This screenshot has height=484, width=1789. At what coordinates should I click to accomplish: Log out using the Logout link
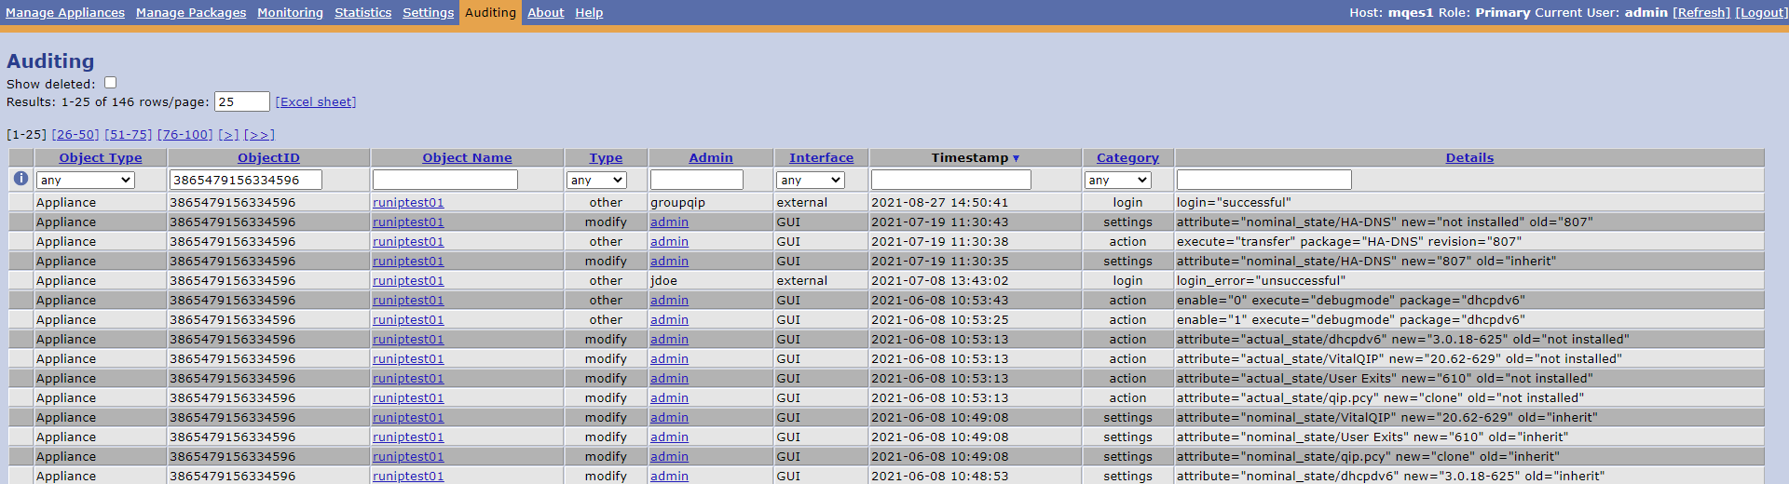(x=1760, y=12)
